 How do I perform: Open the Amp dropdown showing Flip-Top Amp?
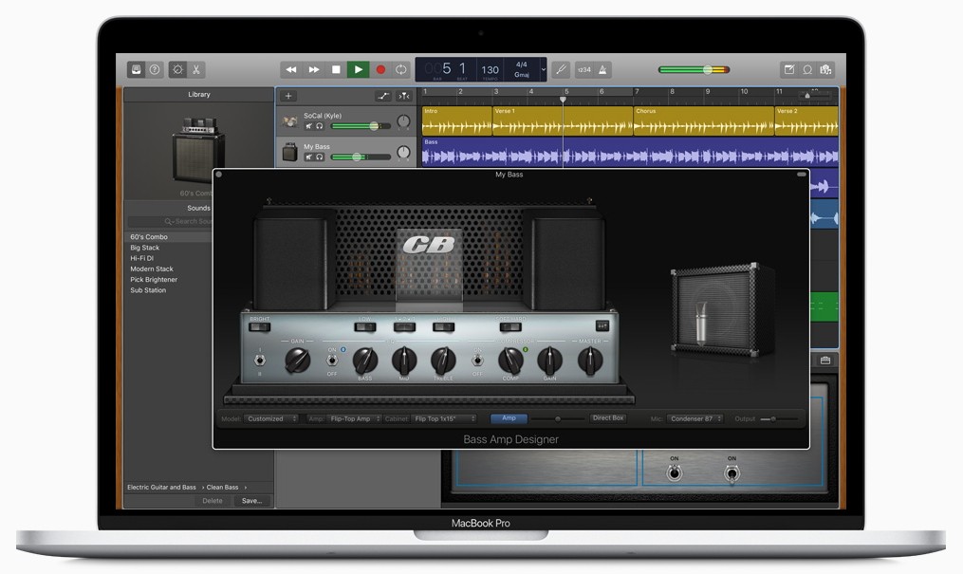[x=354, y=418]
